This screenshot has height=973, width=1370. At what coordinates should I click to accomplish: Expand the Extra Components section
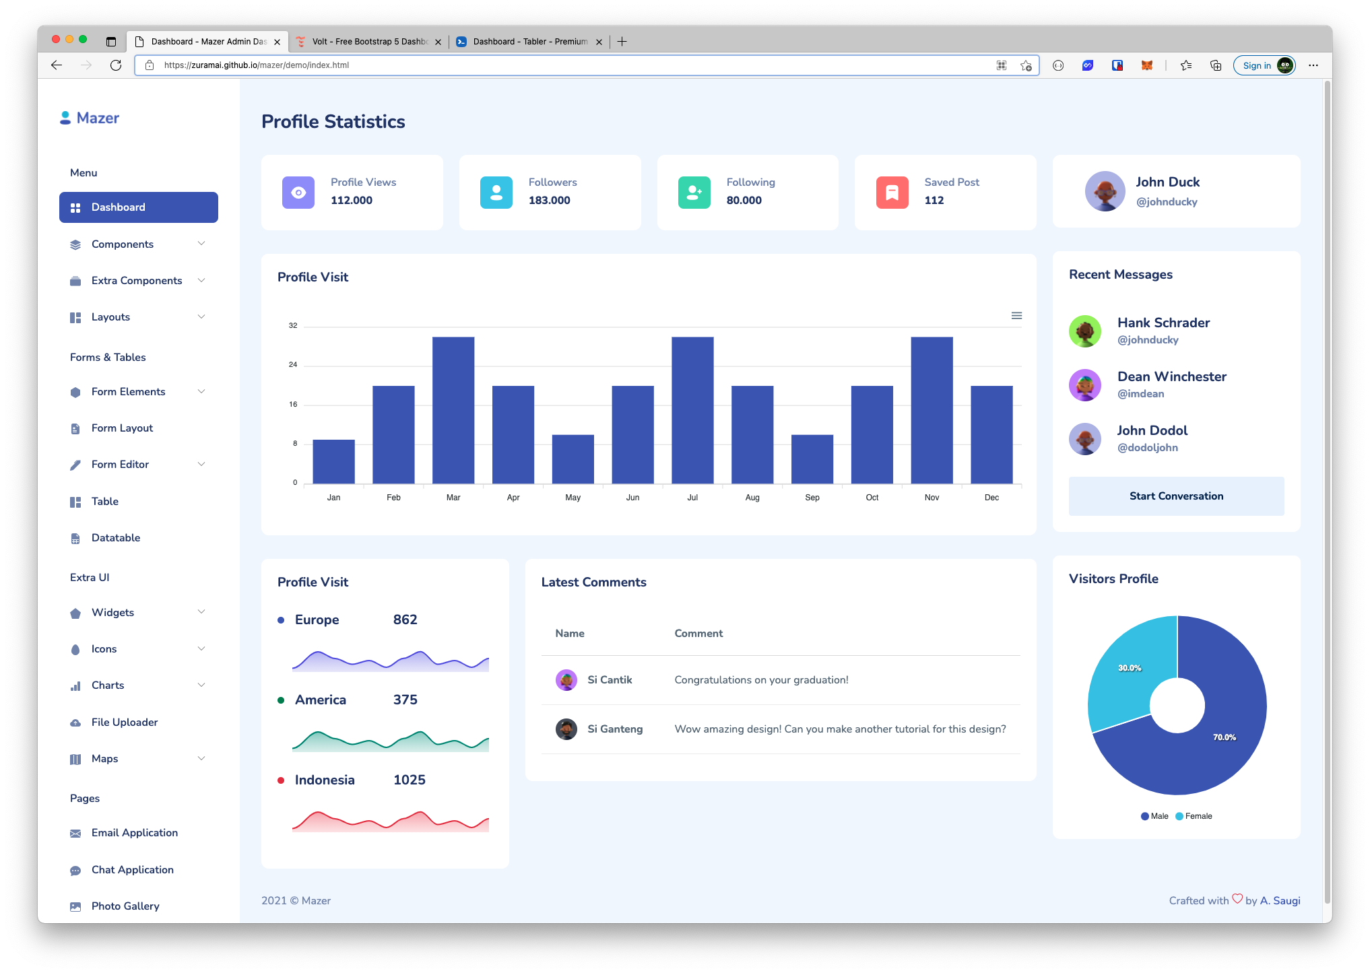pos(137,280)
